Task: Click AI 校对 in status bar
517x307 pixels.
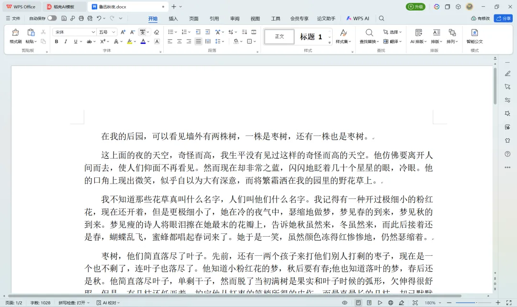Action: pyautogui.click(x=108, y=303)
